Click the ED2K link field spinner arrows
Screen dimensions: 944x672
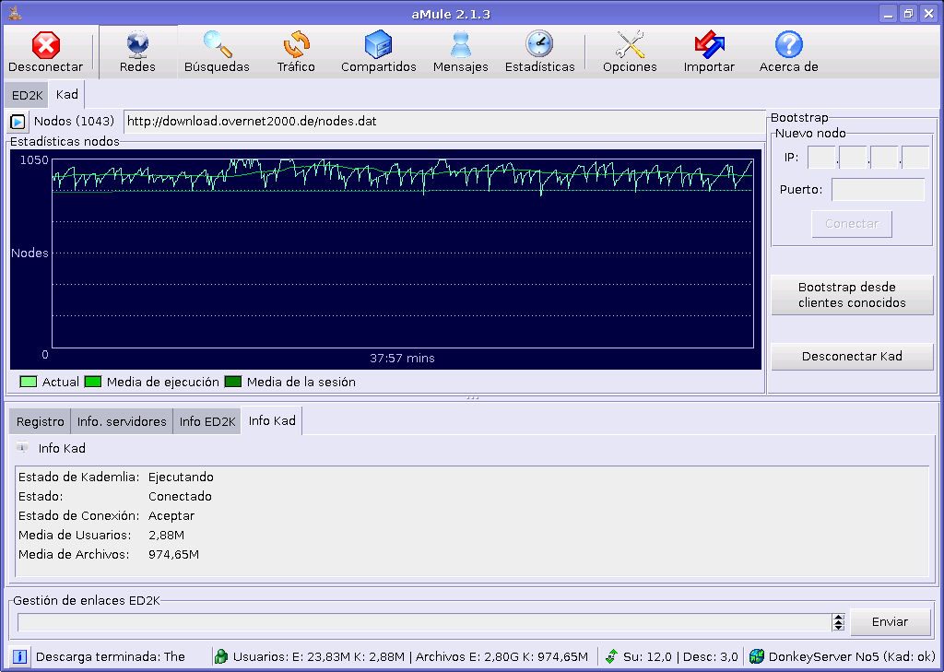838,623
